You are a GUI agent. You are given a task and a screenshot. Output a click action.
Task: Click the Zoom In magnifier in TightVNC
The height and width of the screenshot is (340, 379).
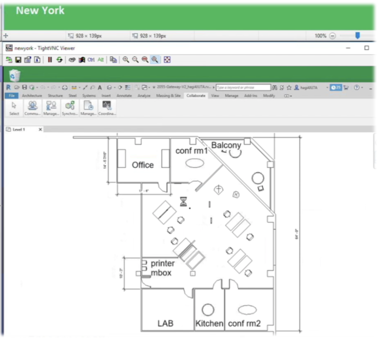coord(126,60)
